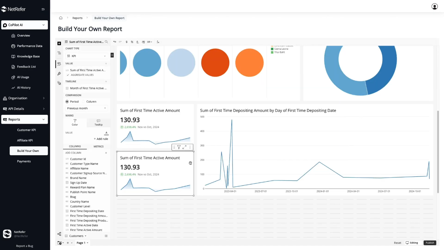
Task: Select the Period comparison radio button
Action: (x=67, y=102)
